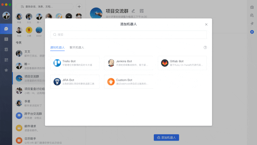Click the blue 添加机器人 button
257x145 pixels.
[166, 137]
